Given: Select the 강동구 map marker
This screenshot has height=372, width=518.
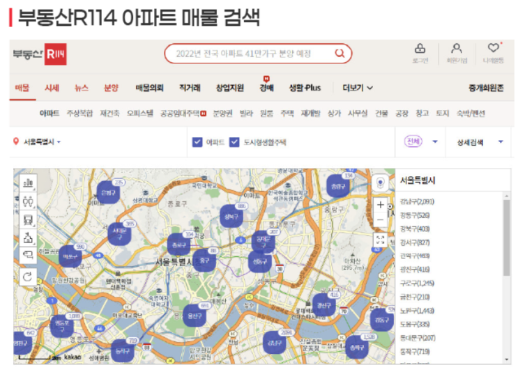Looking at the screenshot, I should [x=382, y=320].
